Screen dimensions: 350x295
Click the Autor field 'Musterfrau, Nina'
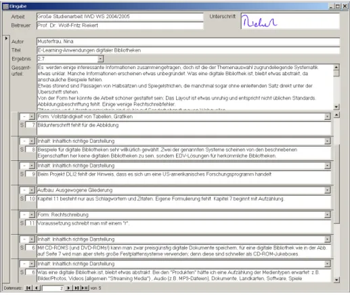[188, 41]
